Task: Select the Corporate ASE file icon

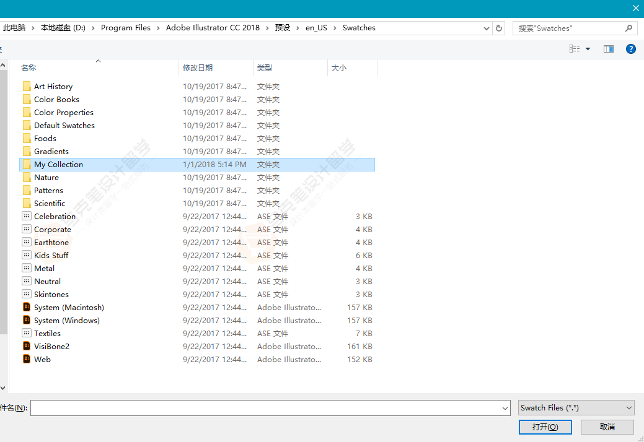Action: [27, 229]
